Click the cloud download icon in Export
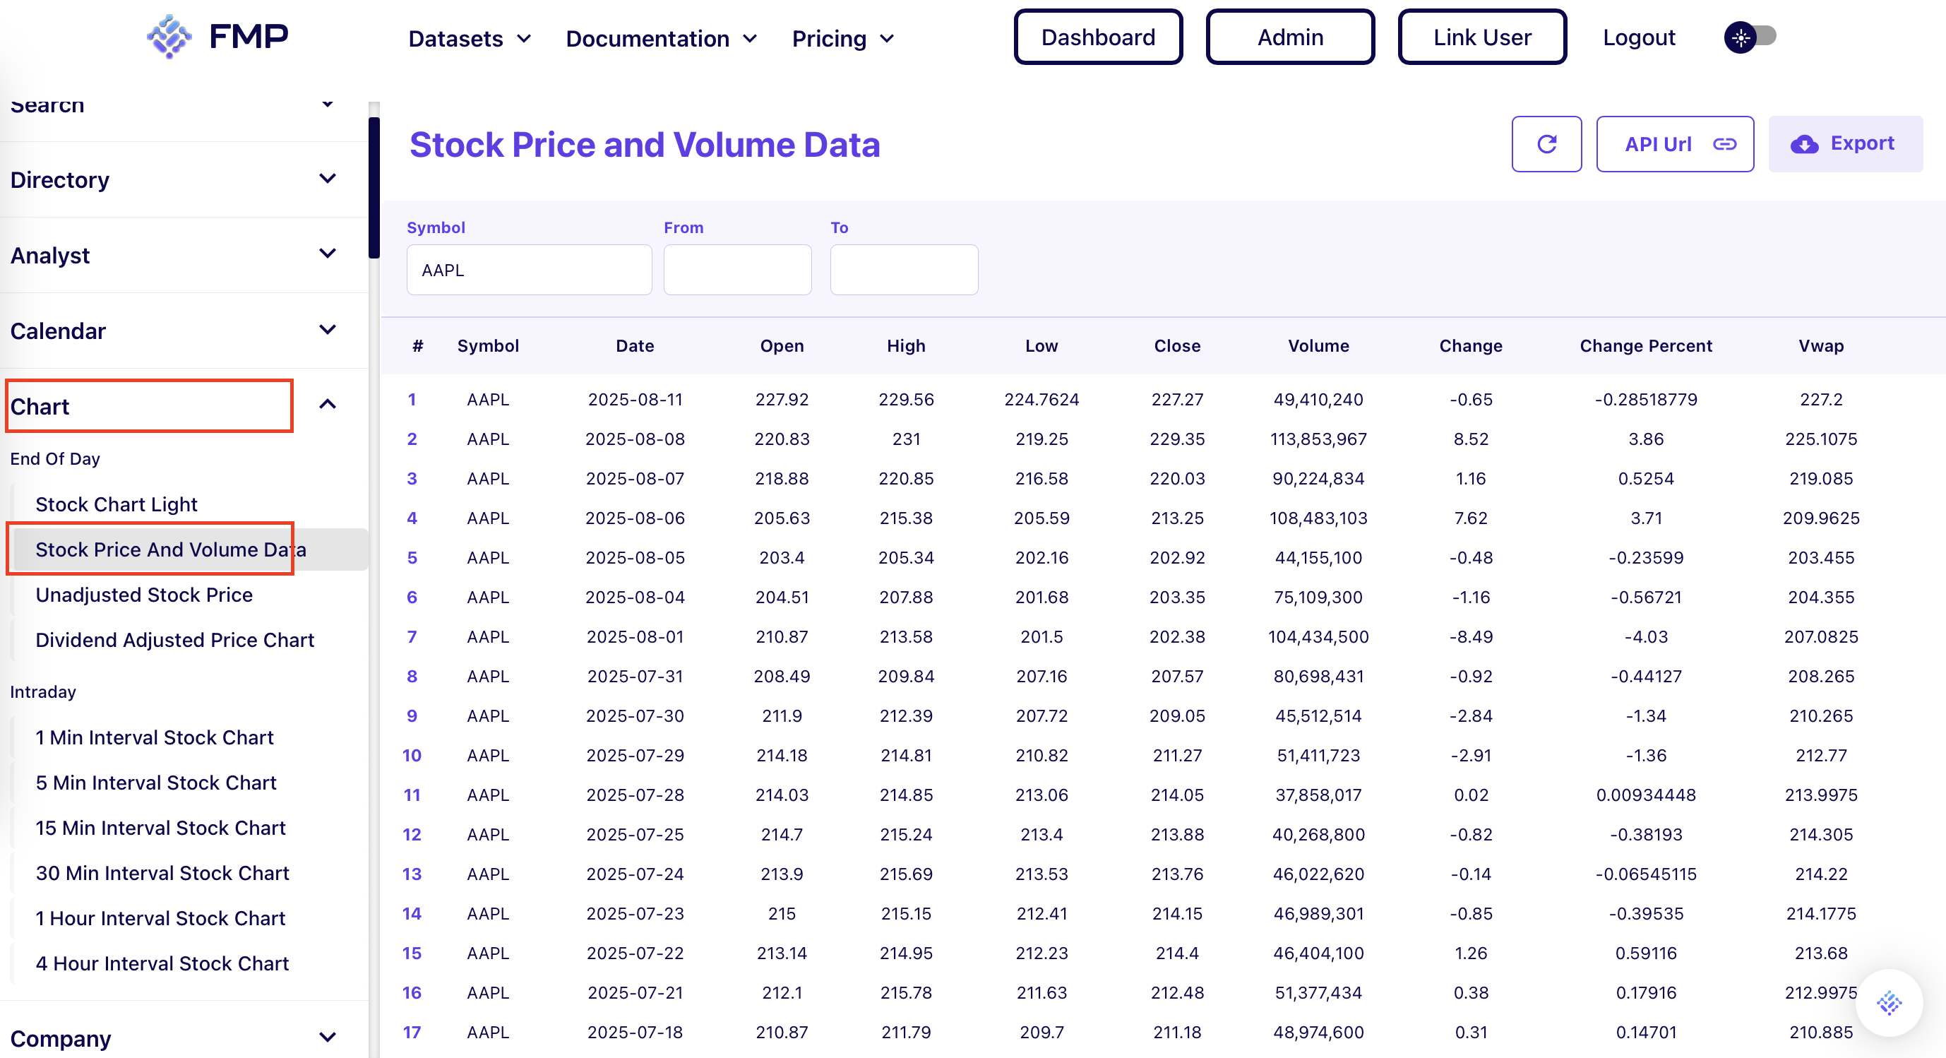Image resolution: width=1946 pixels, height=1058 pixels. point(1804,143)
